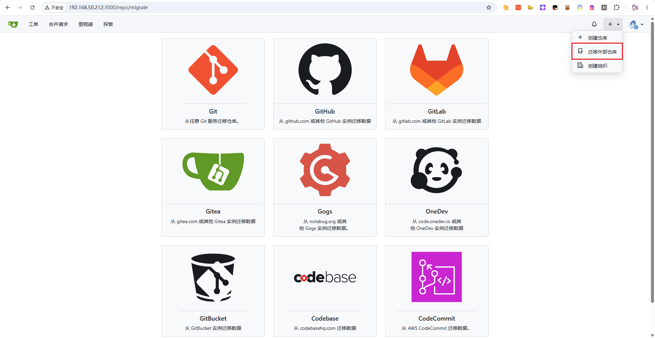Click the browser forward arrow
This screenshot has height=338, width=655.
20,8
